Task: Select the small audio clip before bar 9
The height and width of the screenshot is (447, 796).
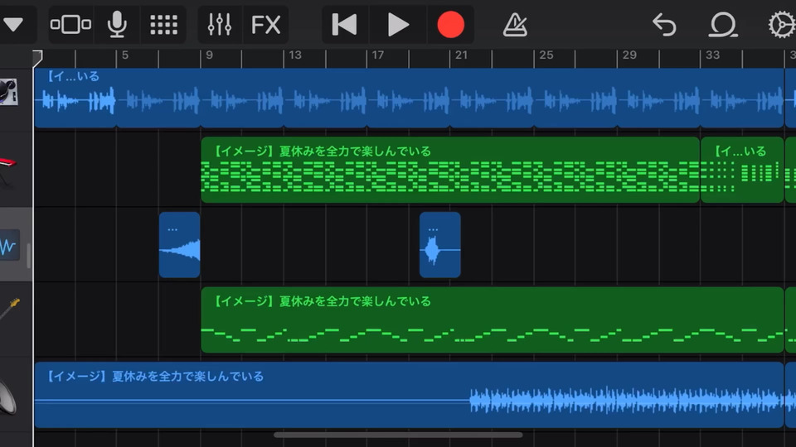Action: tap(179, 245)
